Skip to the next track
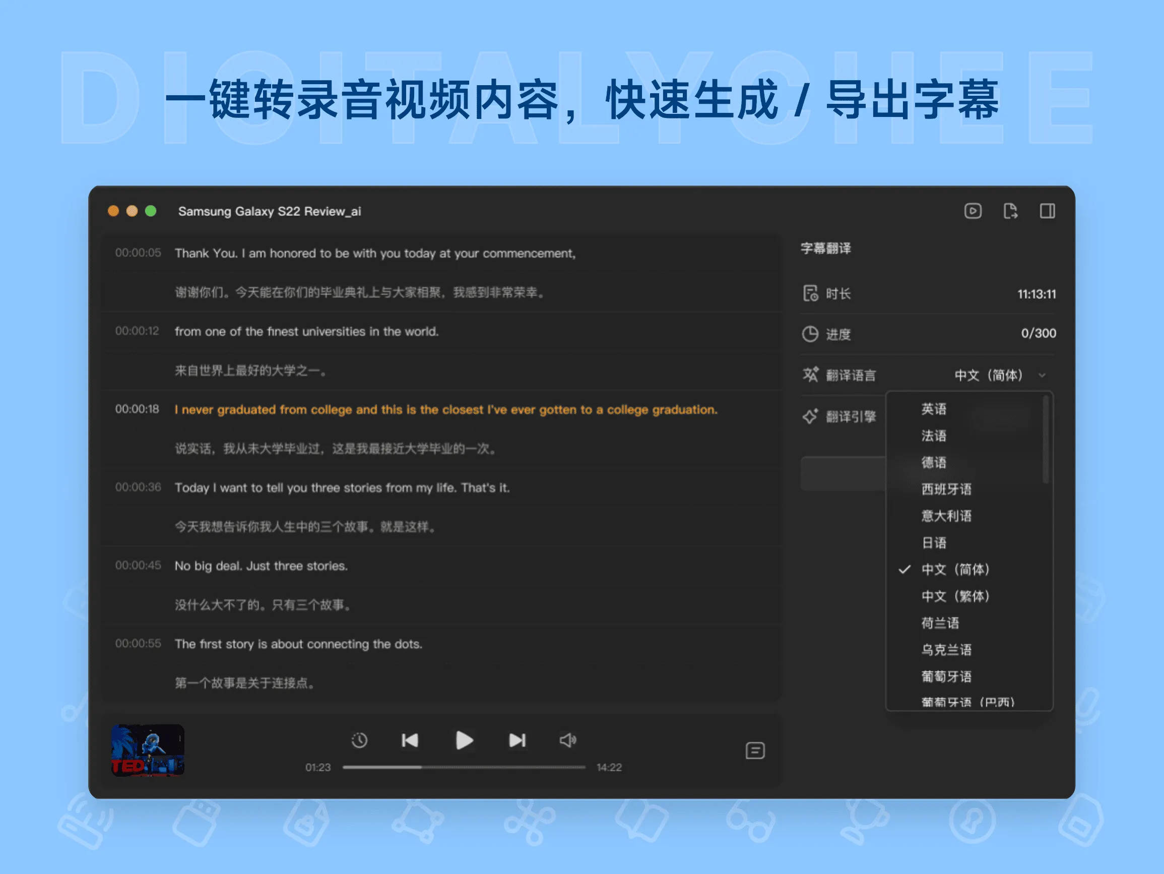 click(x=517, y=740)
